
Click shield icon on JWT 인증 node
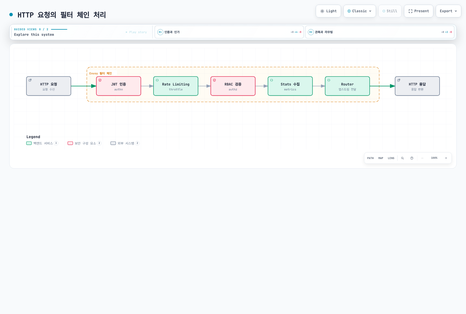100,80
